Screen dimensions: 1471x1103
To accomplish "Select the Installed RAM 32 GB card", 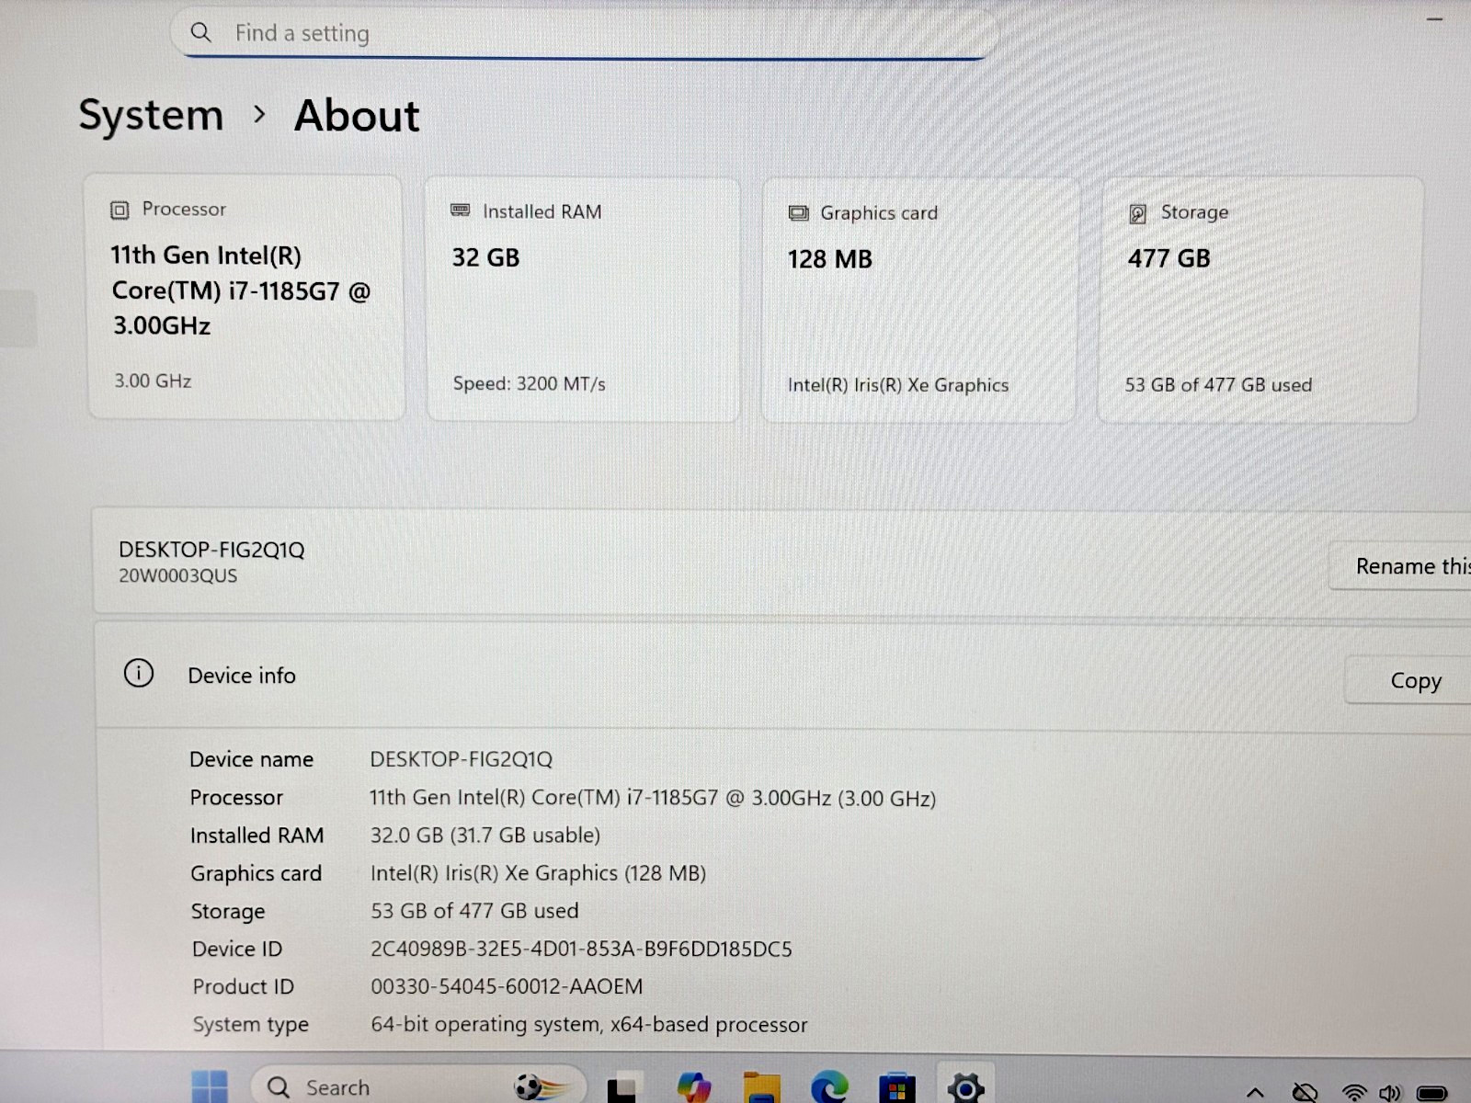I will tap(583, 299).
